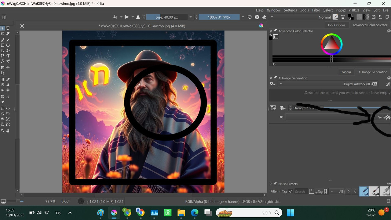Select the Text tool

(x=8, y=28)
